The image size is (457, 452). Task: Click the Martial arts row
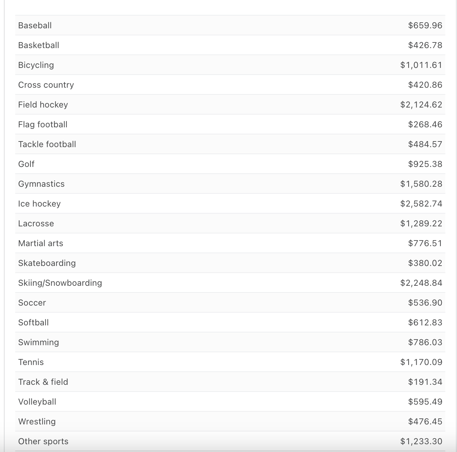pos(230,243)
